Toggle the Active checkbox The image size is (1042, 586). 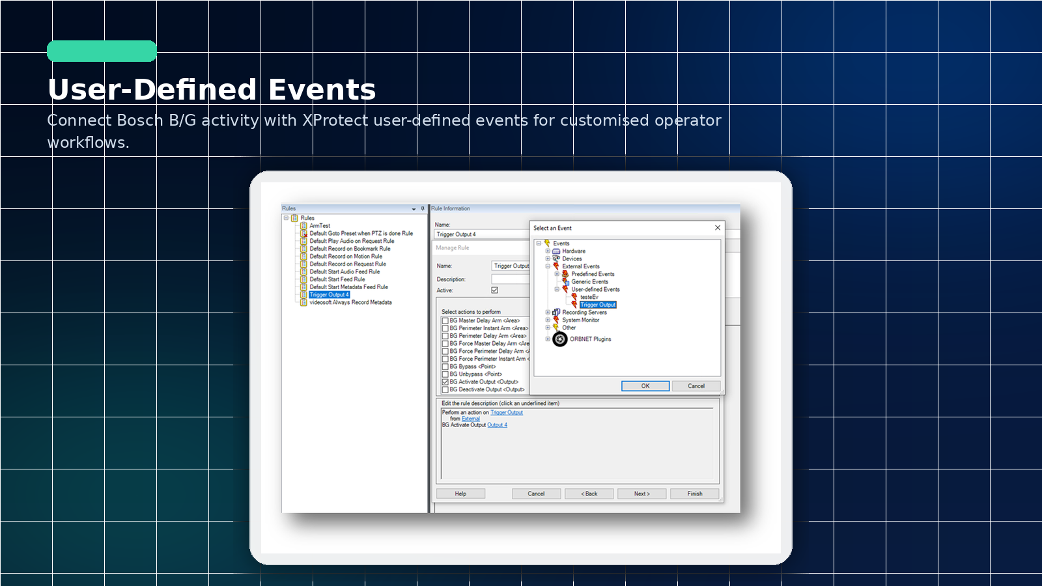pyautogui.click(x=494, y=290)
